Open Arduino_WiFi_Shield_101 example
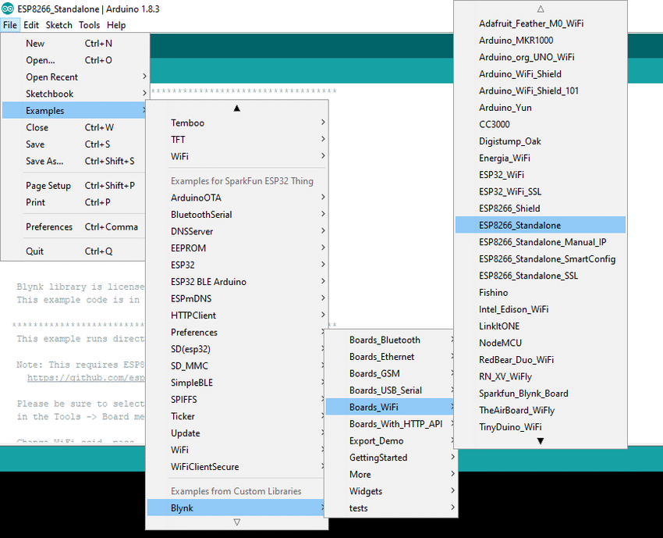 click(x=541, y=91)
